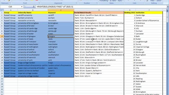Click the result cell Rank: 10 Uni: Exeter
Screen dimensions: 169x95
click(x=99, y=34)
